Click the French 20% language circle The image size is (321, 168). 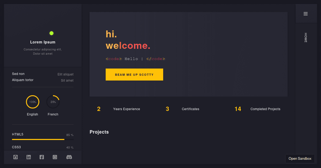[x=53, y=102]
